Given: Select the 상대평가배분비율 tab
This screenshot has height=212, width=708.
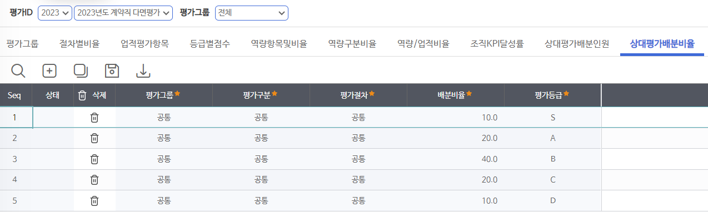Looking at the screenshot, I should (662, 44).
